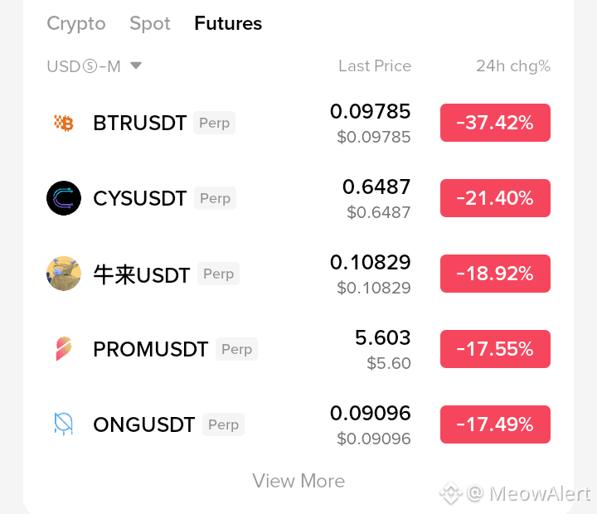This screenshot has width=597, height=514.
Task: Click the -17.49% change badge
Action: pyautogui.click(x=495, y=424)
